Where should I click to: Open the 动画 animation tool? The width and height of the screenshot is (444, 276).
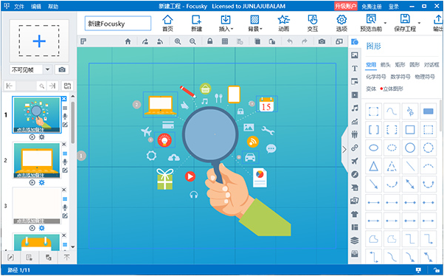[283, 23]
